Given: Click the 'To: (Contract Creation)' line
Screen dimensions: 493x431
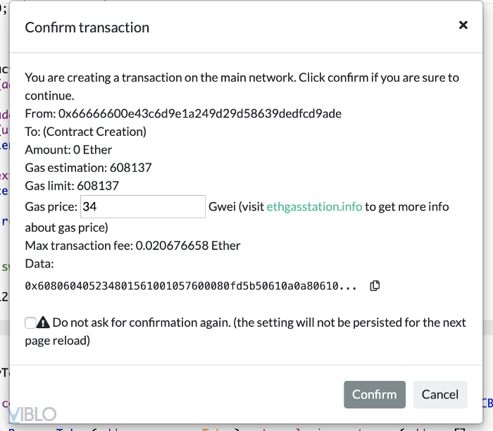Looking at the screenshot, I should point(86,132).
